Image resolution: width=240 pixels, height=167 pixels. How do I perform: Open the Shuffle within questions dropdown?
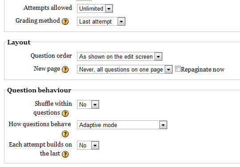pos(88,104)
